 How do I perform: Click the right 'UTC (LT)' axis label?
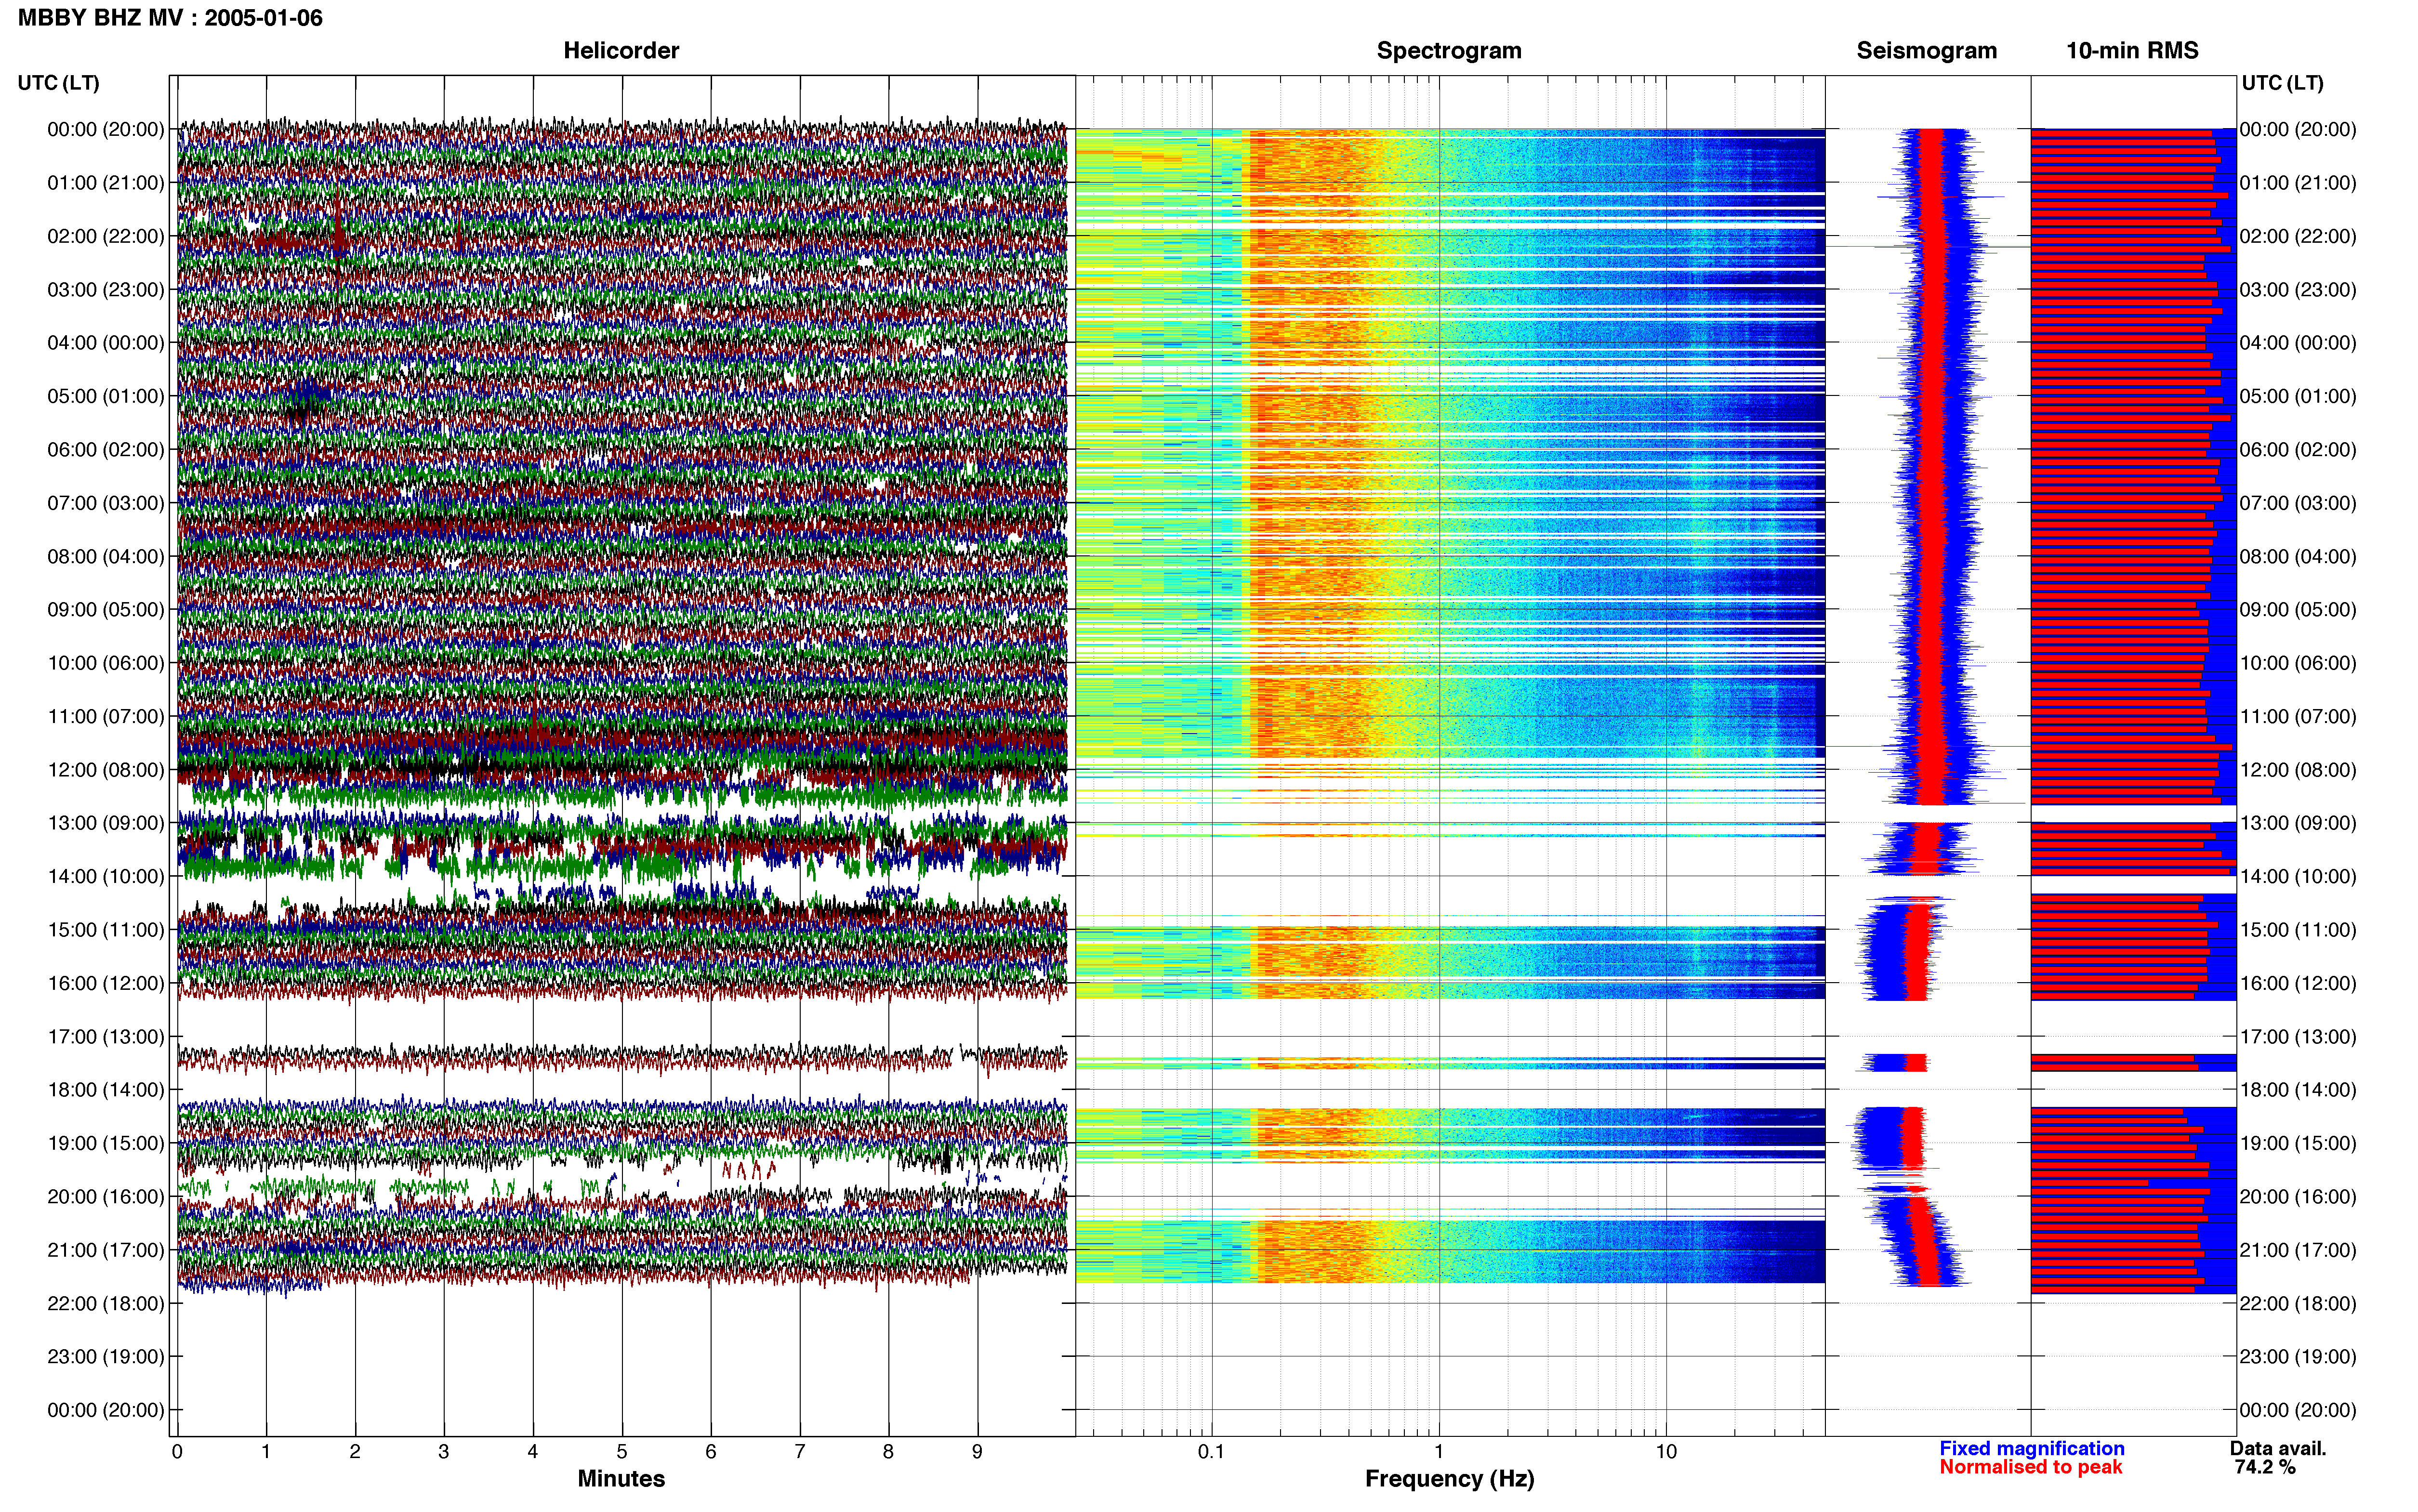pos(2282,83)
